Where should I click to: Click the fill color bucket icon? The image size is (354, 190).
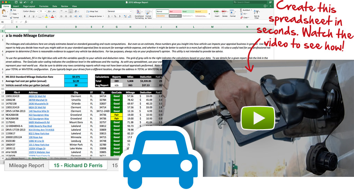[x=46, y=16]
